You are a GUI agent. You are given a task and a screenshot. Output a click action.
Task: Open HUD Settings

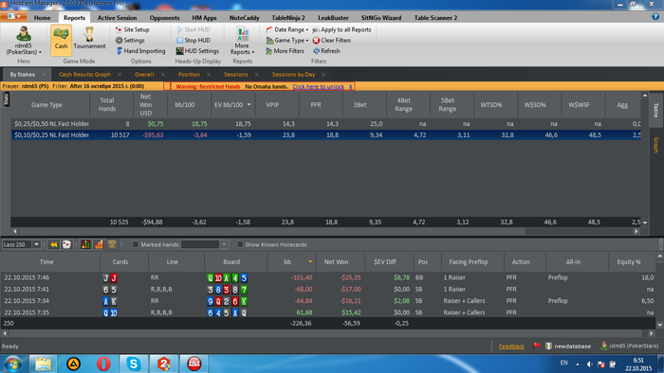tap(197, 51)
